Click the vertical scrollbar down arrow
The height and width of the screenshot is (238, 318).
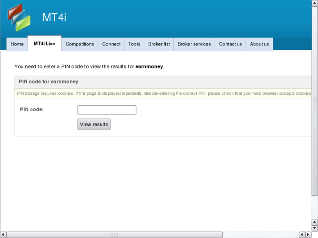pos(315,228)
